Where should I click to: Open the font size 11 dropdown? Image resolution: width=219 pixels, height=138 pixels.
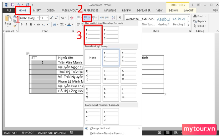tap(47, 18)
